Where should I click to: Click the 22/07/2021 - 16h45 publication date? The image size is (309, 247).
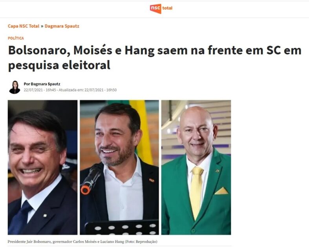[x=40, y=90]
